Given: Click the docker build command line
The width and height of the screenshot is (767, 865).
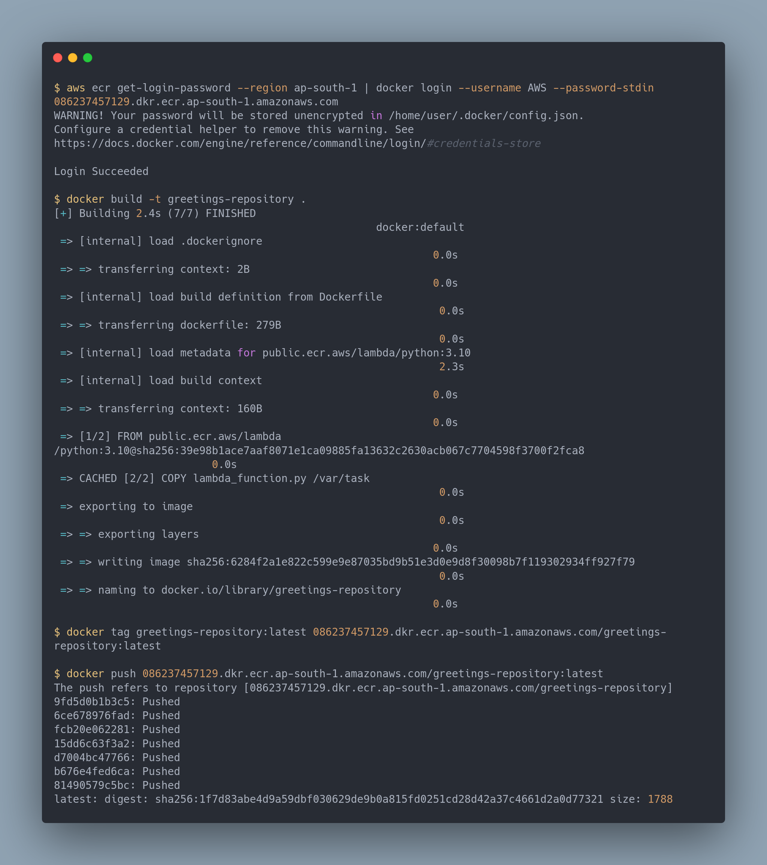Looking at the screenshot, I should pyautogui.click(x=178, y=199).
